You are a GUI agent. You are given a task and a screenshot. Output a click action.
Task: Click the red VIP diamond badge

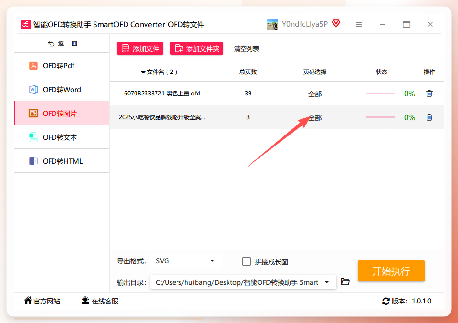(x=336, y=23)
